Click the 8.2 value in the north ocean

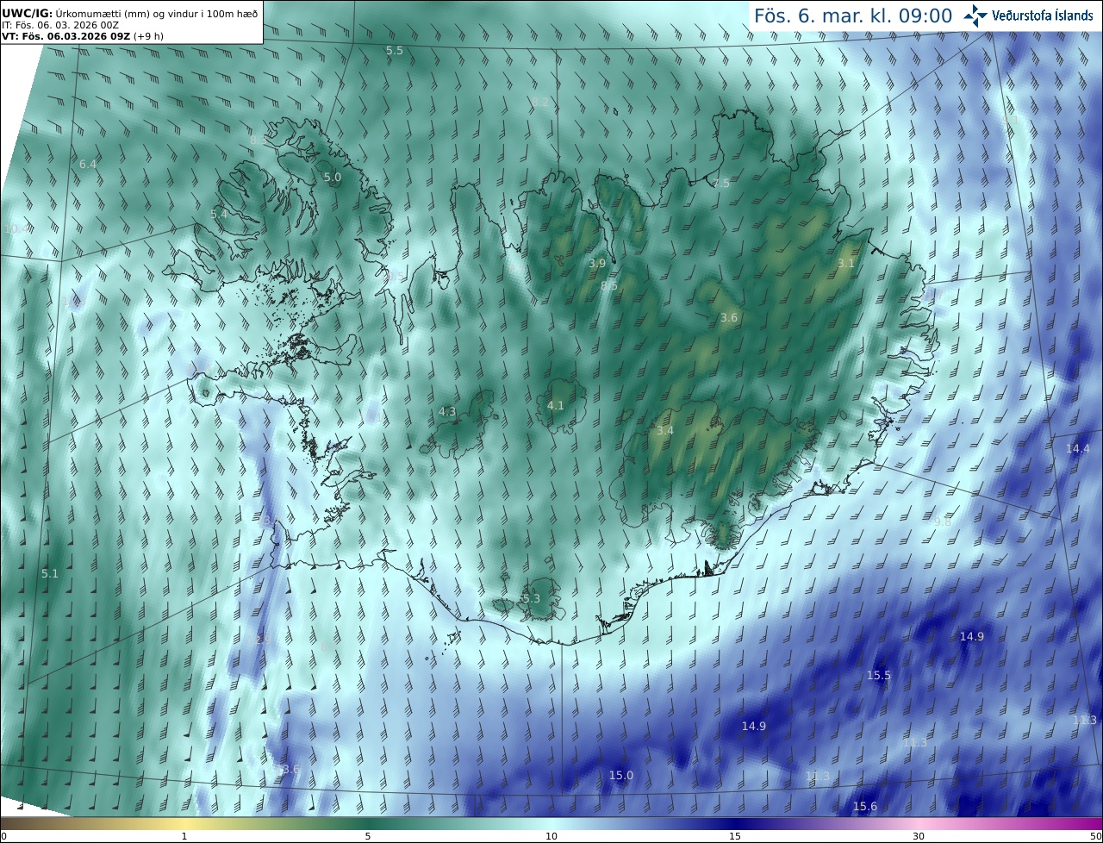pyautogui.click(x=540, y=102)
